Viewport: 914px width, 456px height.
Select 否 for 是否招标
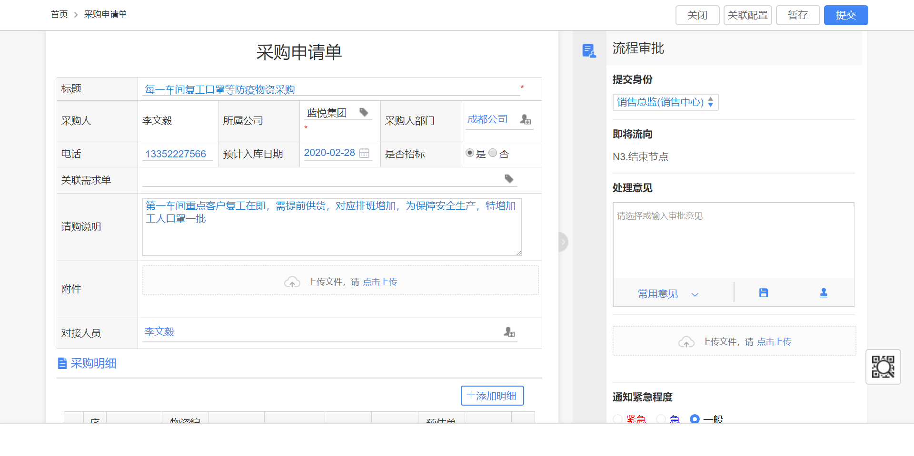click(x=493, y=153)
